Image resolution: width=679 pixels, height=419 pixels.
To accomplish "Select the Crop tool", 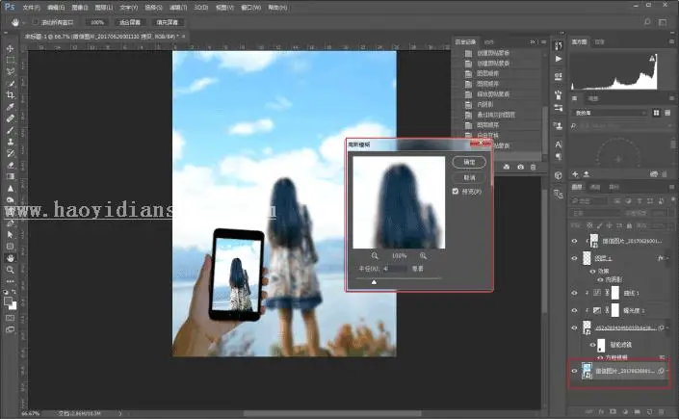I will 10,95.
